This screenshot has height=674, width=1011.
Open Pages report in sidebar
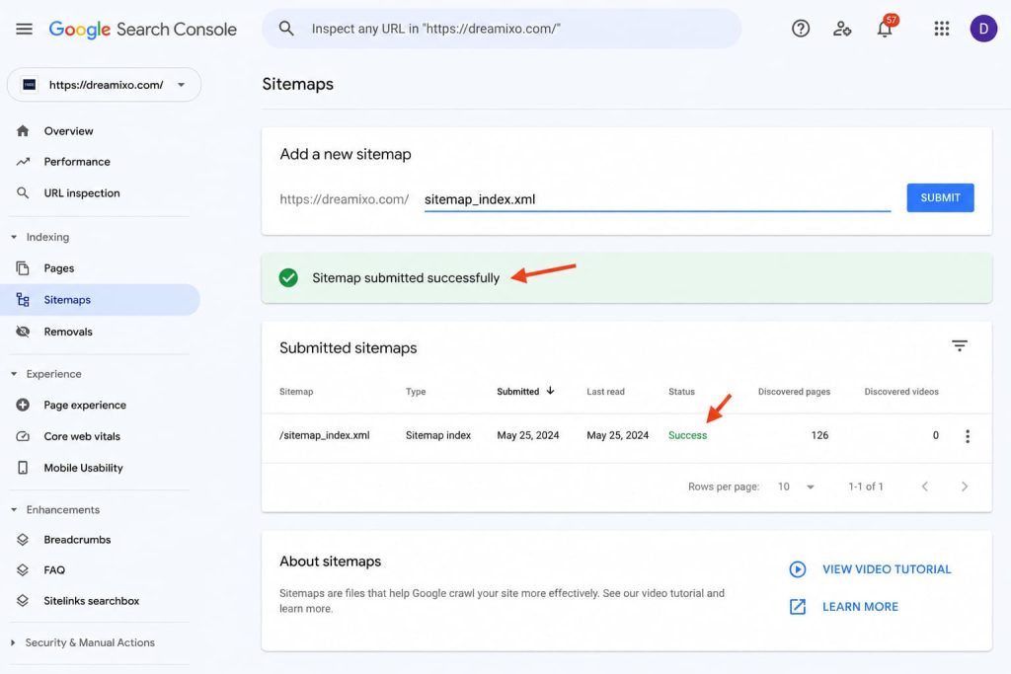[58, 268]
